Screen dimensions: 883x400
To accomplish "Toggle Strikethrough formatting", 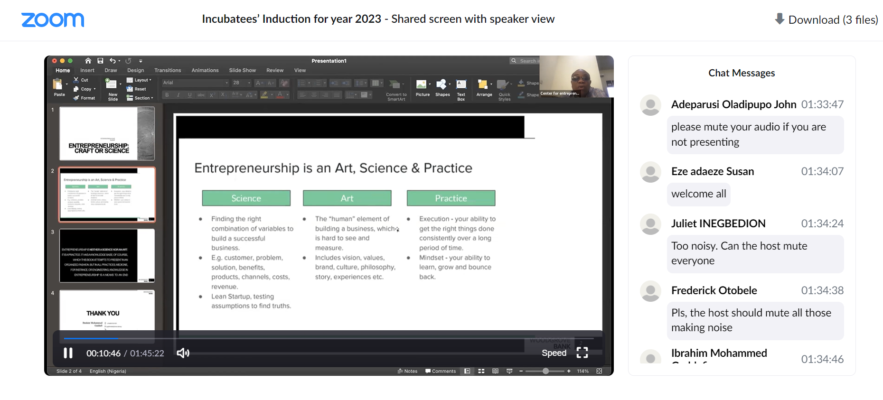I will (201, 95).
